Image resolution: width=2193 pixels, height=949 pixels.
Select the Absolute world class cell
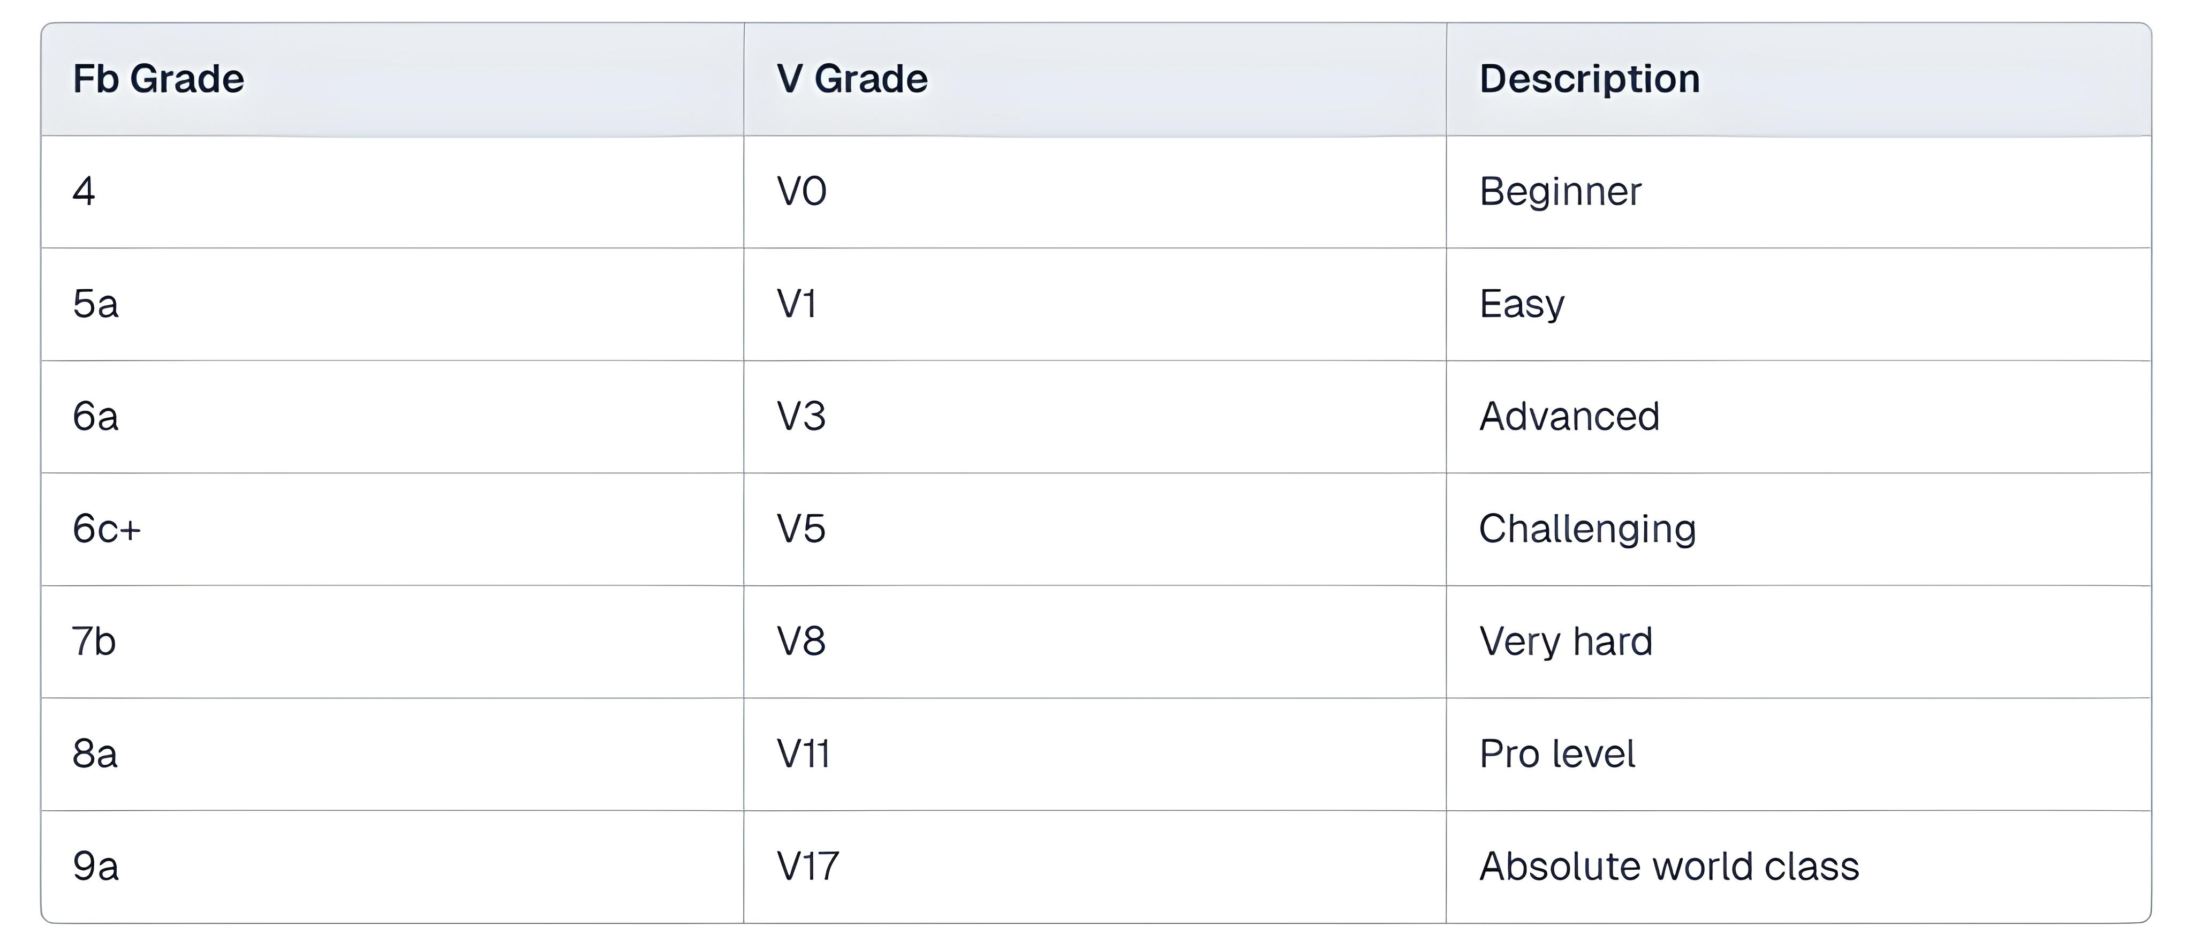click(x=1669, y=867)
